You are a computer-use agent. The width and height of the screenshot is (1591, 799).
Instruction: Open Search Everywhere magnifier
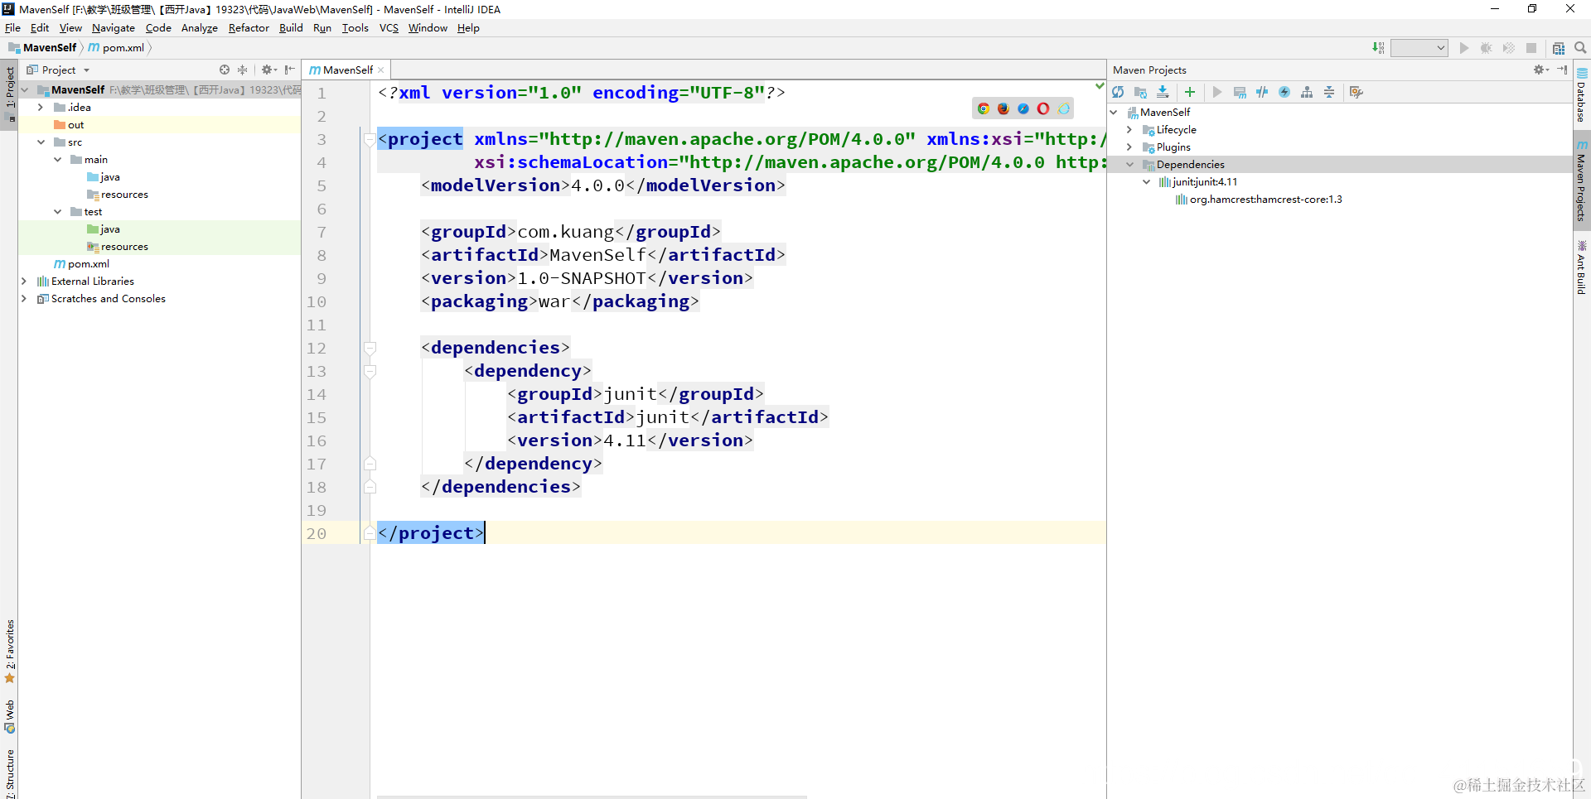(x=1580, y=48)
